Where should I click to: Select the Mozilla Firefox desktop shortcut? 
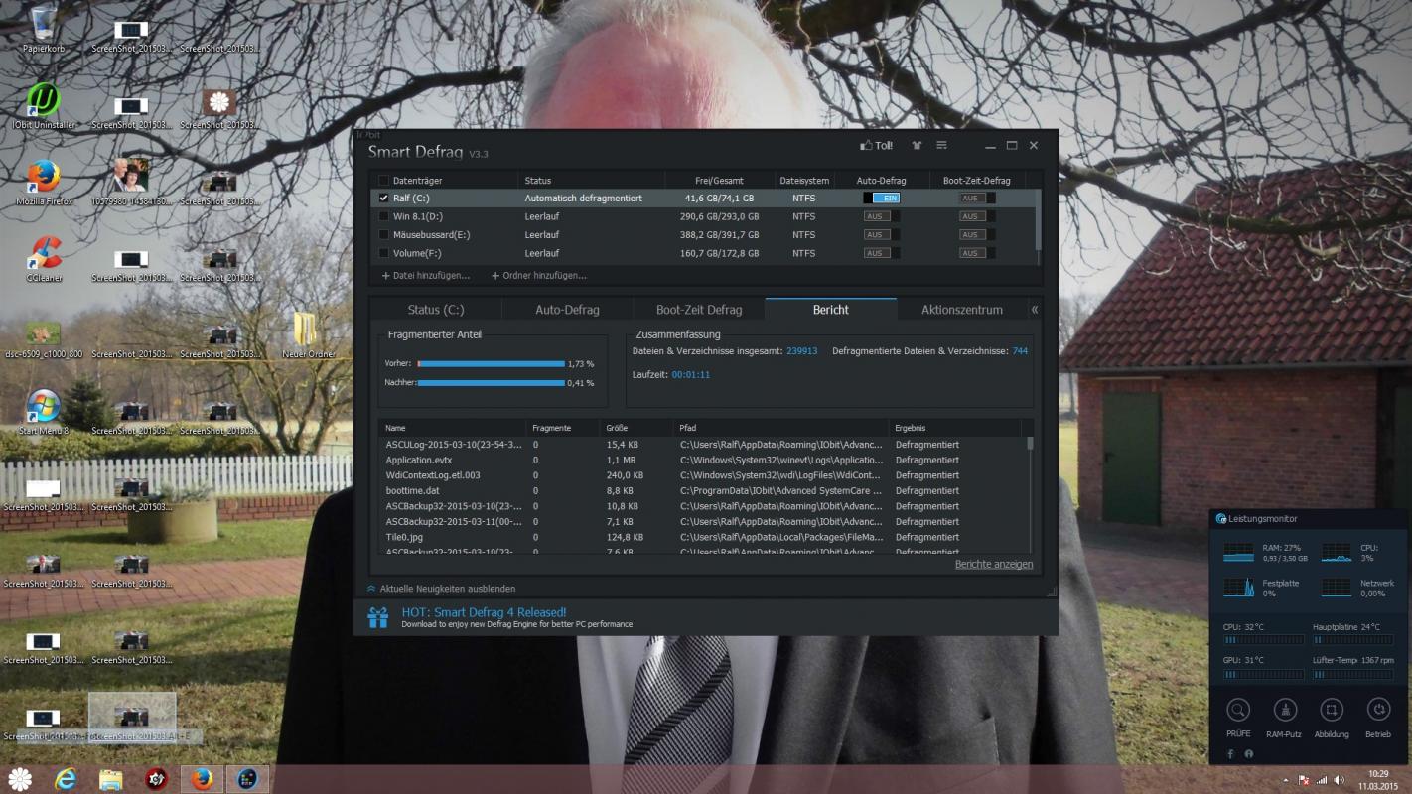tap(43, 183)
